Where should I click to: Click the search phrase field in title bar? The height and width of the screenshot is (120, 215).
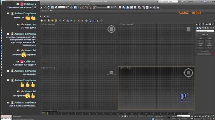168,1
